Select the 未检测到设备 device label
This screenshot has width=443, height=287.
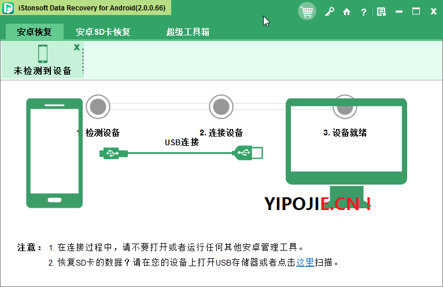click(43, 71)
